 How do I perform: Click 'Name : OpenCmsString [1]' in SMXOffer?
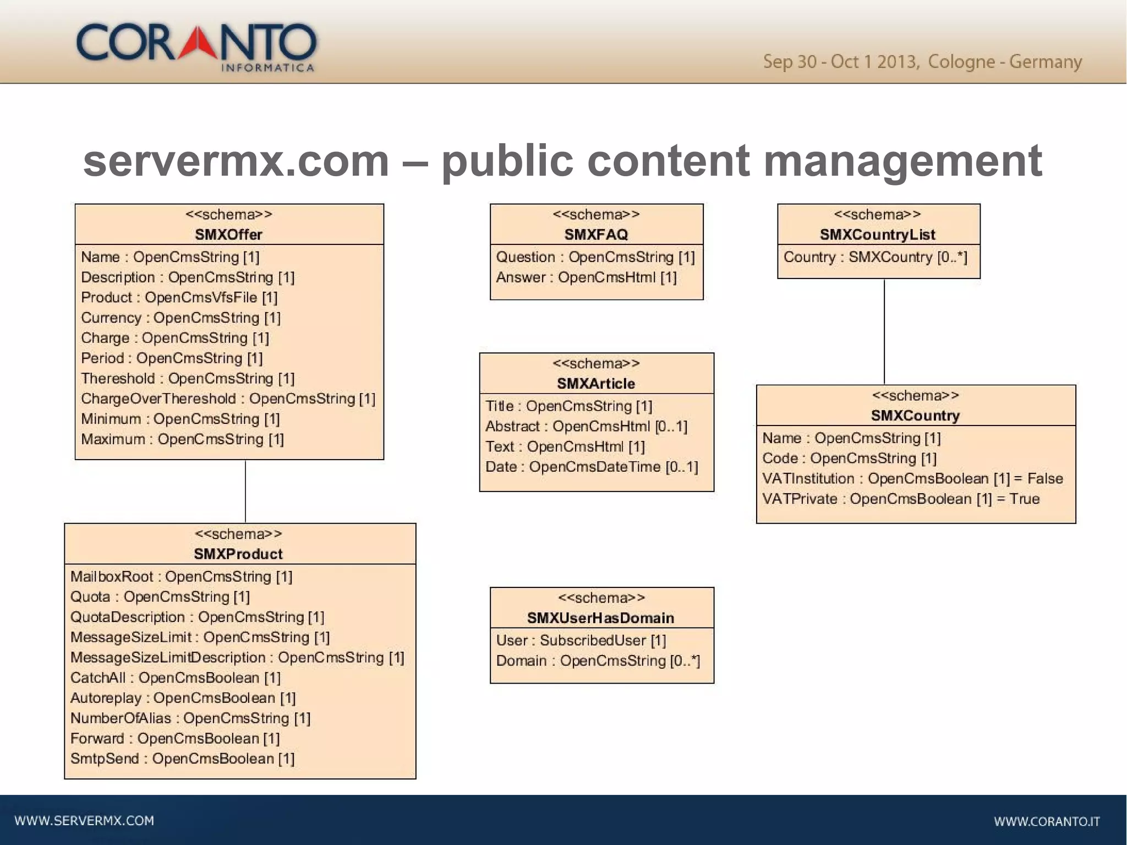click(170, 257)
